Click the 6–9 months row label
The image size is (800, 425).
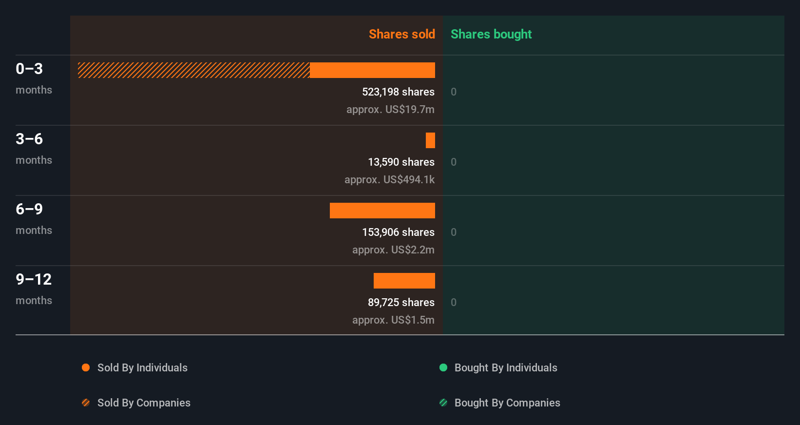pyautogui.click(x=34, y=219)
